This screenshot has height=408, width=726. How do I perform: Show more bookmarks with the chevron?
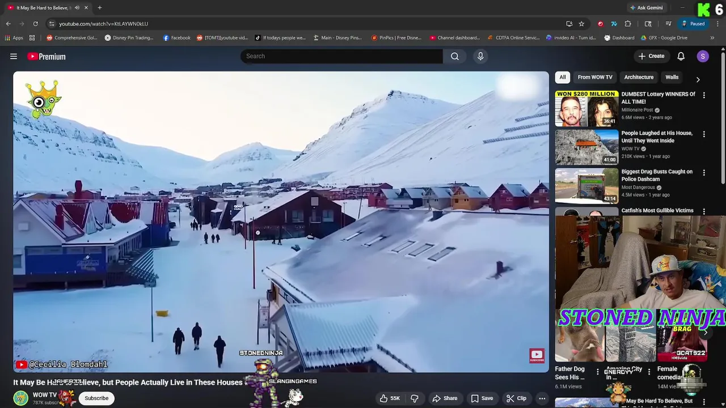click(x=713, y=38)
